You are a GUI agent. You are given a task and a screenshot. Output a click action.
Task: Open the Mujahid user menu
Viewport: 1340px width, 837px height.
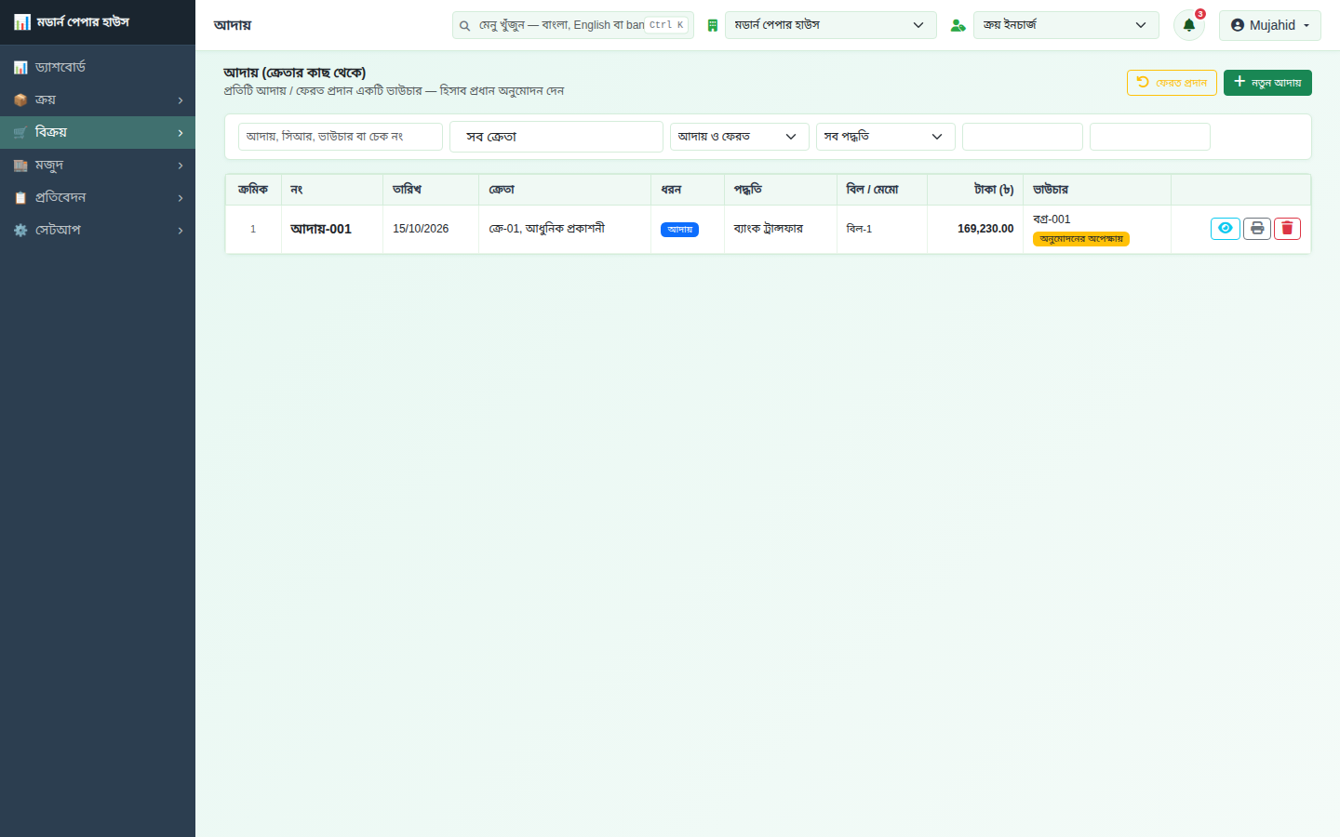[x=1270, y=25]
